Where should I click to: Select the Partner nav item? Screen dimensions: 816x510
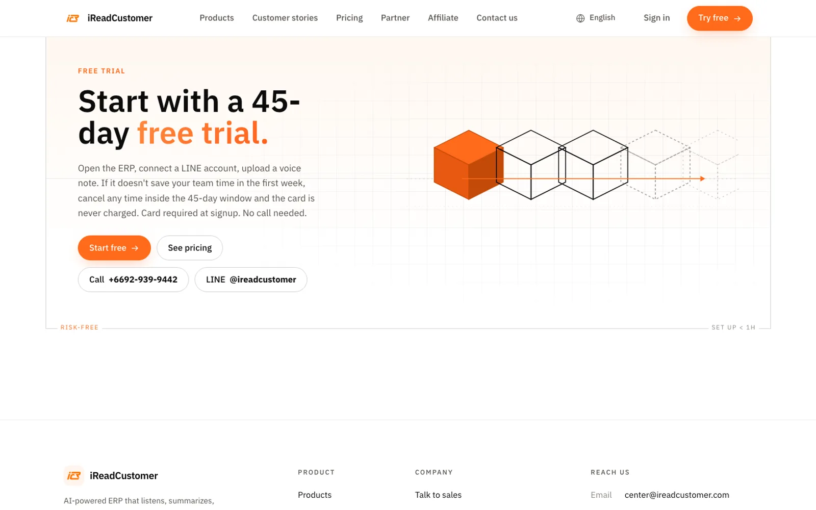(x=395, y=18)
